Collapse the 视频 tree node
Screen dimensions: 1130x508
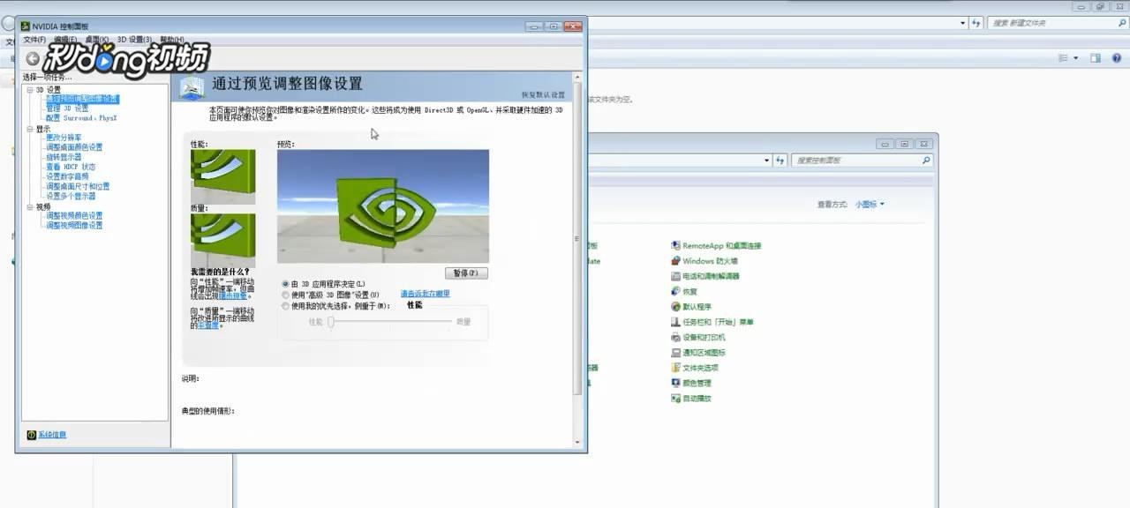pyautogui.click(x=29, y=206)
